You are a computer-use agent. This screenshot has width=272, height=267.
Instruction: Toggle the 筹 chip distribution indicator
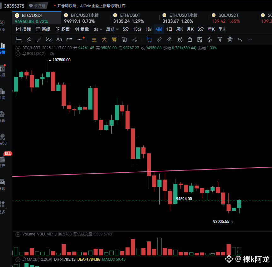(114, 39)
